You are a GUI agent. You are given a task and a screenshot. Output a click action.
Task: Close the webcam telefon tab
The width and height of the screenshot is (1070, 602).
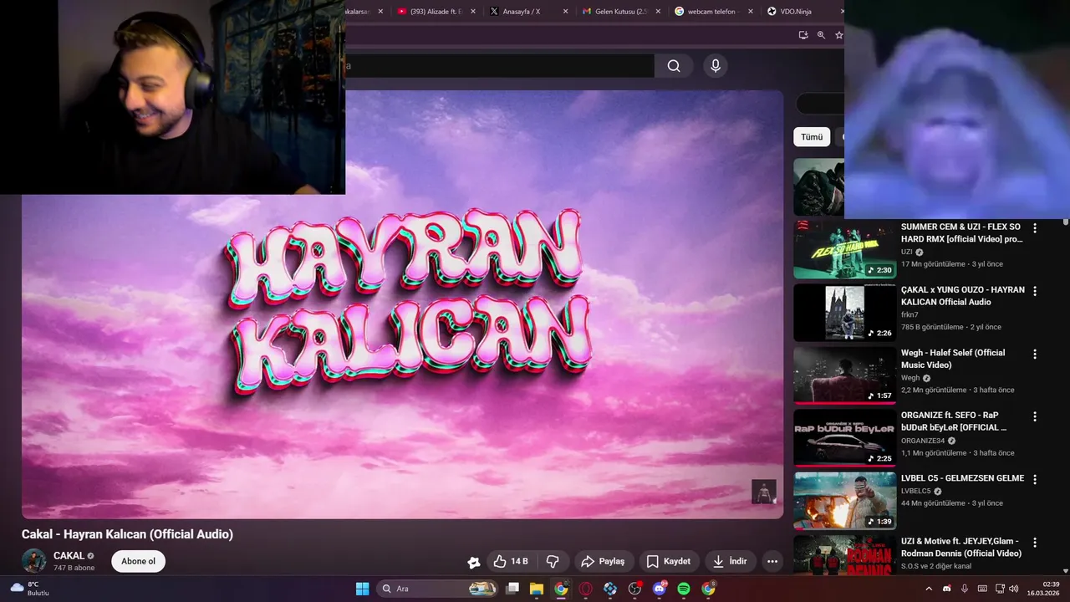tap(750, 12)
